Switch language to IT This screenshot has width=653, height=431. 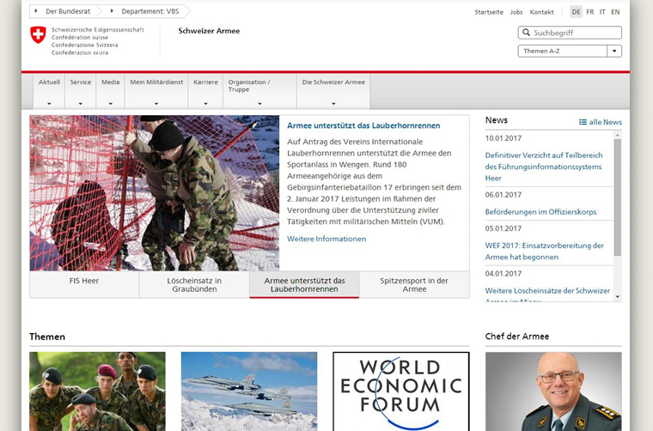(x=602, y=12)
